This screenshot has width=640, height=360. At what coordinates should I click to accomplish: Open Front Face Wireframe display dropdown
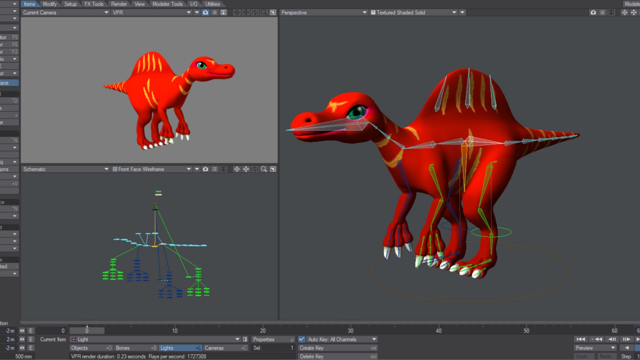point(152,169)
